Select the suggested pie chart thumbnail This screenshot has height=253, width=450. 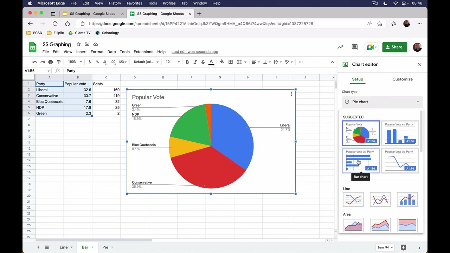click(361, 133)
